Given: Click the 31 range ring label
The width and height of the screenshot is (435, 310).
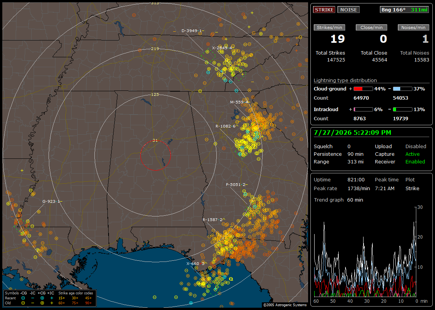Looking at the screenshot, I should click(x=155, y=140).
